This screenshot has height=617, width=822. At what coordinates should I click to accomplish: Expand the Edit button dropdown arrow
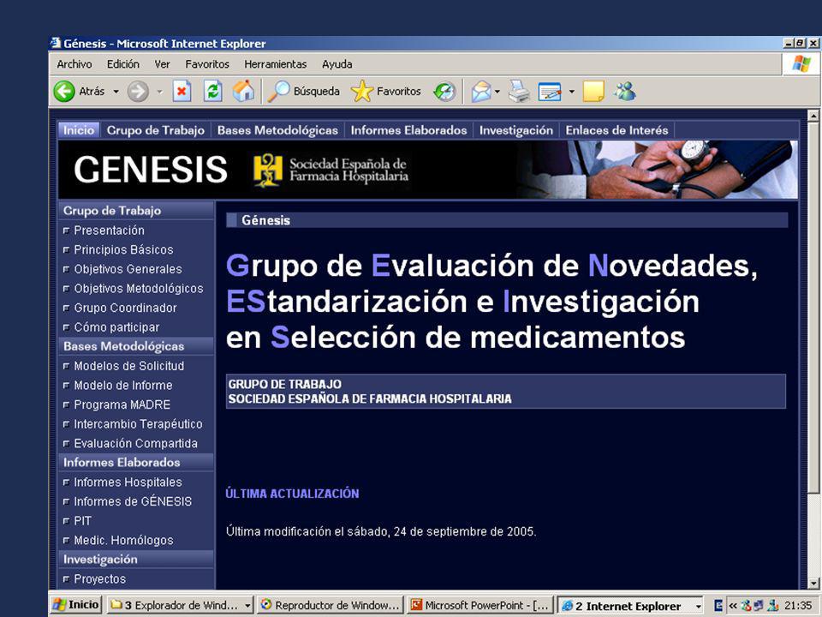pos(571,92)
